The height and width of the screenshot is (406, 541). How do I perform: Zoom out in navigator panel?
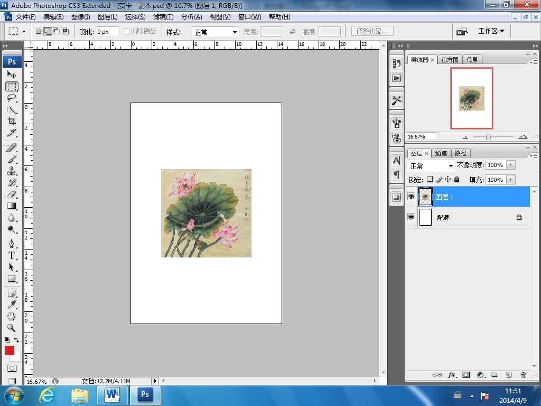click(465, 137)
